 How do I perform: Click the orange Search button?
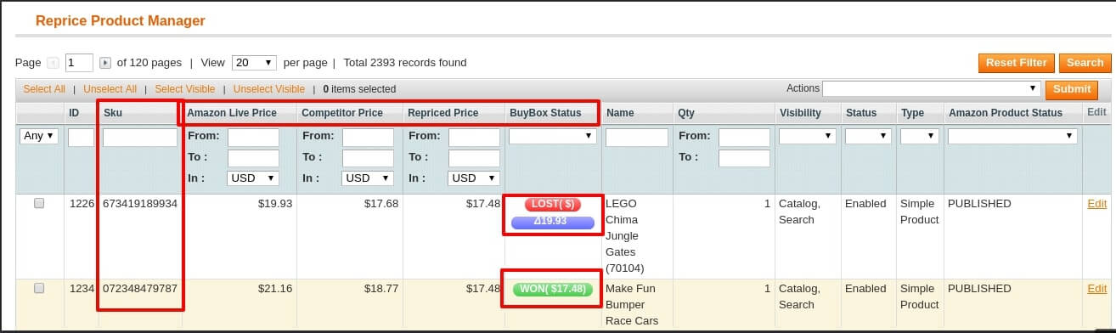click(x=1085, y=63)
